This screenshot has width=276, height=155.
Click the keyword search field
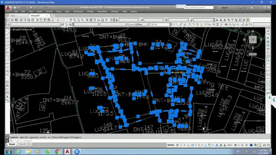click(x=199, y=8)
